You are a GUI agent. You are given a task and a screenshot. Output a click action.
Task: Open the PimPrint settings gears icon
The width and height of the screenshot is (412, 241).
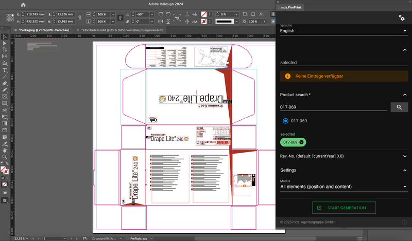[402, 18]
